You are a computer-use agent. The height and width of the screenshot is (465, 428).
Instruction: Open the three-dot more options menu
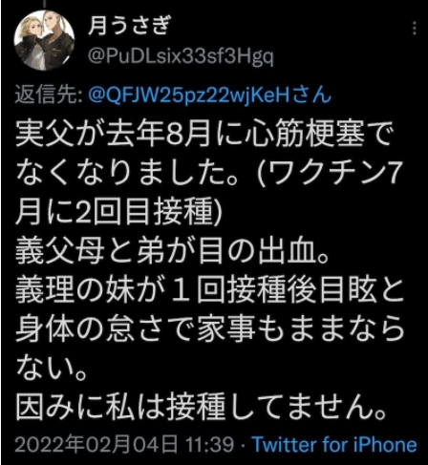pyautogui.click(x=414, y=29)
